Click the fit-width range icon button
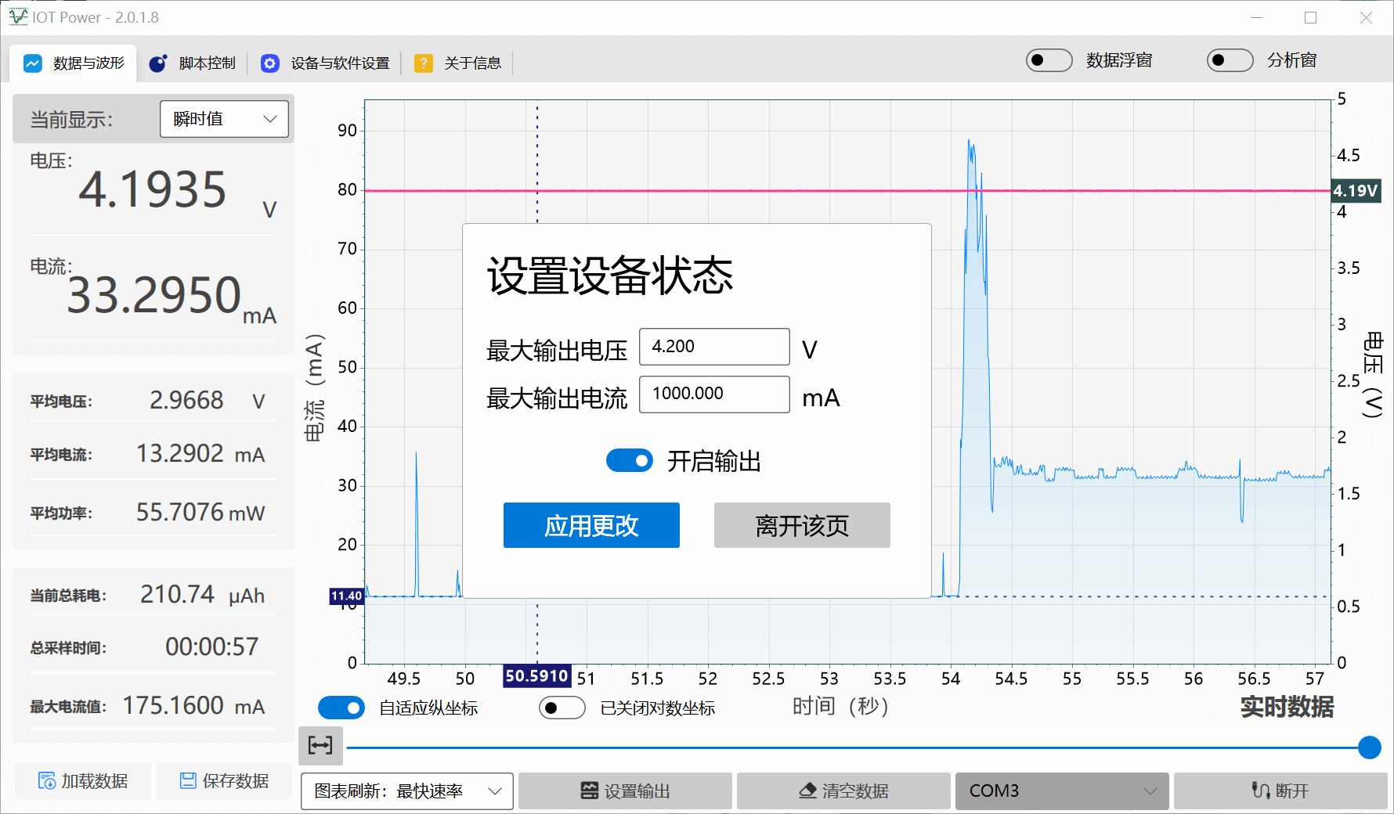This screenshot has width=1394, height=814. 320,745
